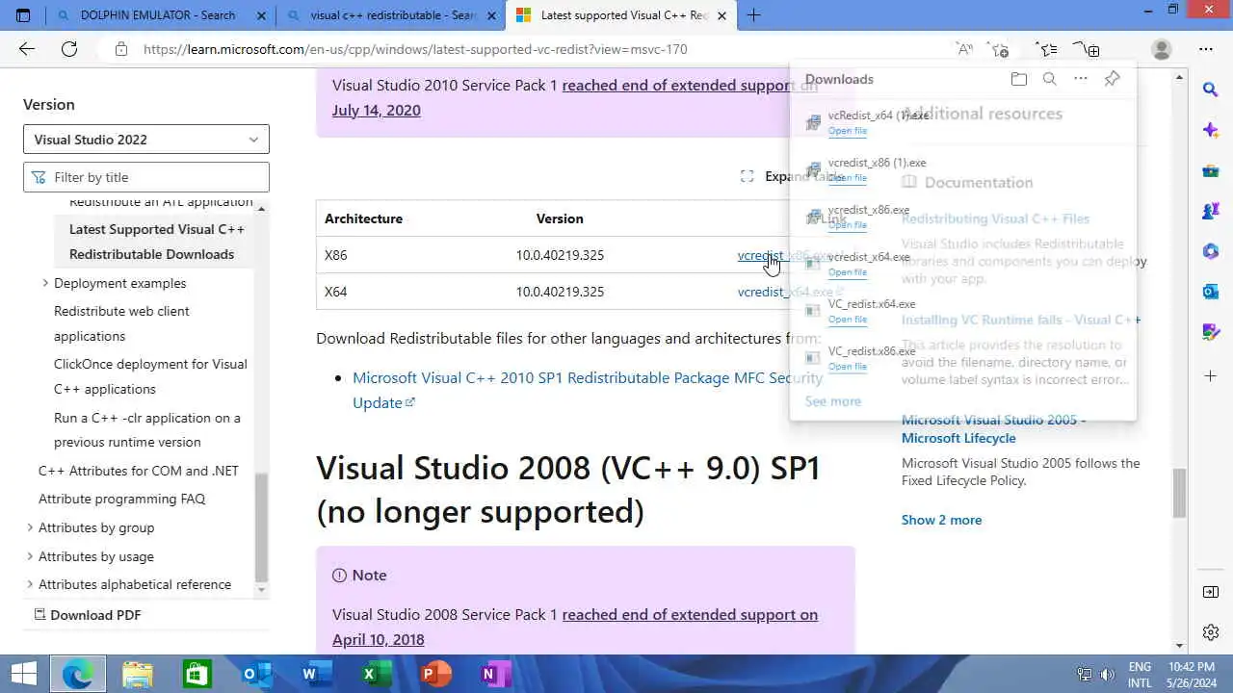Viewport: 1233px width, 693px height.
Task: Add a new app to the sidebar
Action: (x=1211, y=375)
